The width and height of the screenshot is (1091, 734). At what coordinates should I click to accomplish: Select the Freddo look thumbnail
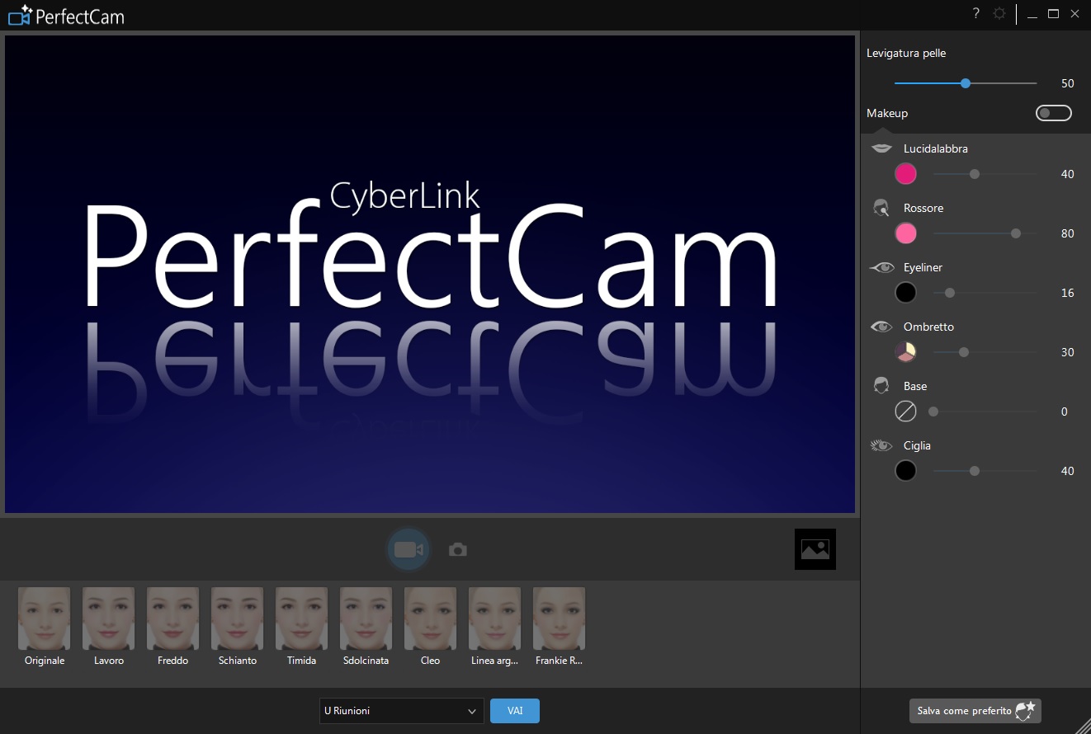pyautogui.click(x=173, y=619)
